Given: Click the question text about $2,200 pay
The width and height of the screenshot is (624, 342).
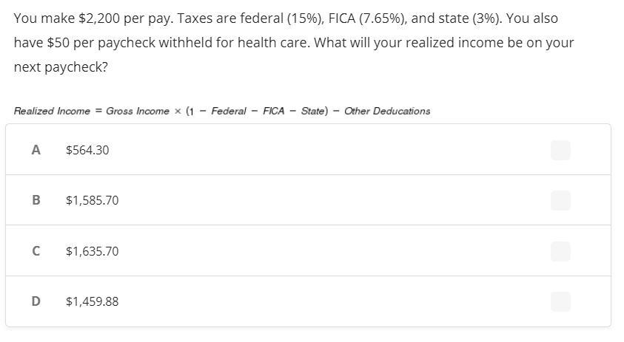Looking at the screenshot, I should [x=294, y=43].
